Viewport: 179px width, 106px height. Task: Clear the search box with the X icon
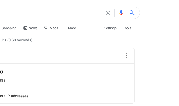click(x=108, y=13)
